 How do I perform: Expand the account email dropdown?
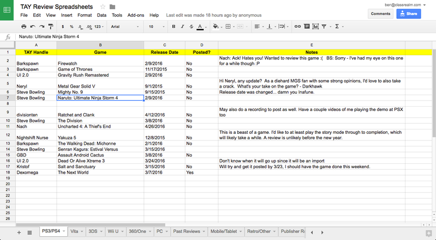coord(425,5)
